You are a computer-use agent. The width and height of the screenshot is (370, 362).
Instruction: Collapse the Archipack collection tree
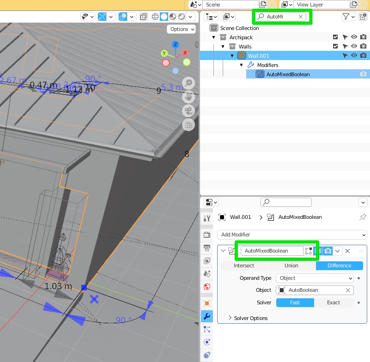[213, 37]
